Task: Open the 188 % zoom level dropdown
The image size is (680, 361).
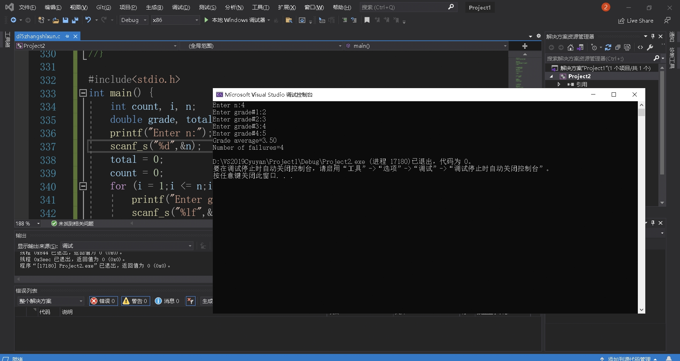Action: (28, 224)
